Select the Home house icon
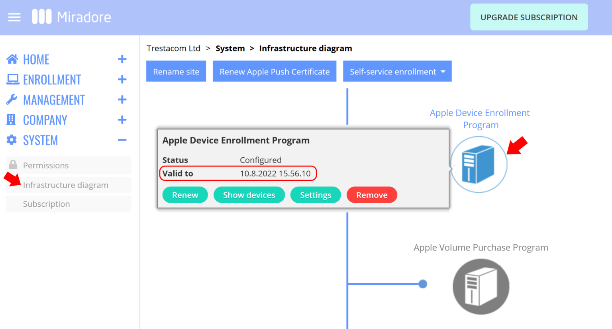Viewport: 612px width, 329px height. pyautogui.click(x=12, y=59)
